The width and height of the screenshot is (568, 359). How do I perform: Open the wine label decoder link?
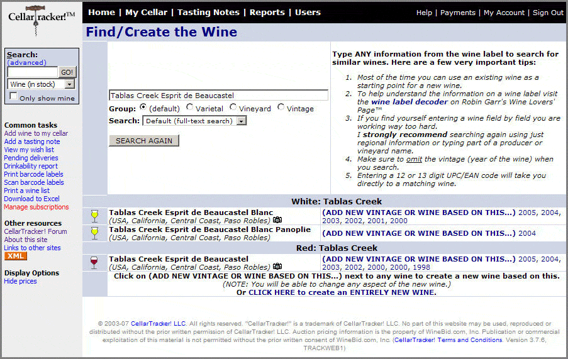(x=409, y=102)
